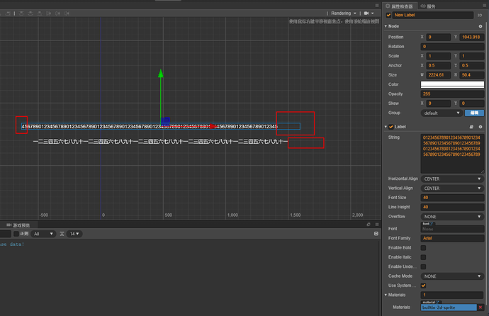Collapse the Label component section
Viewport: 489px width, 316px height.
click(x=386, y=127)
